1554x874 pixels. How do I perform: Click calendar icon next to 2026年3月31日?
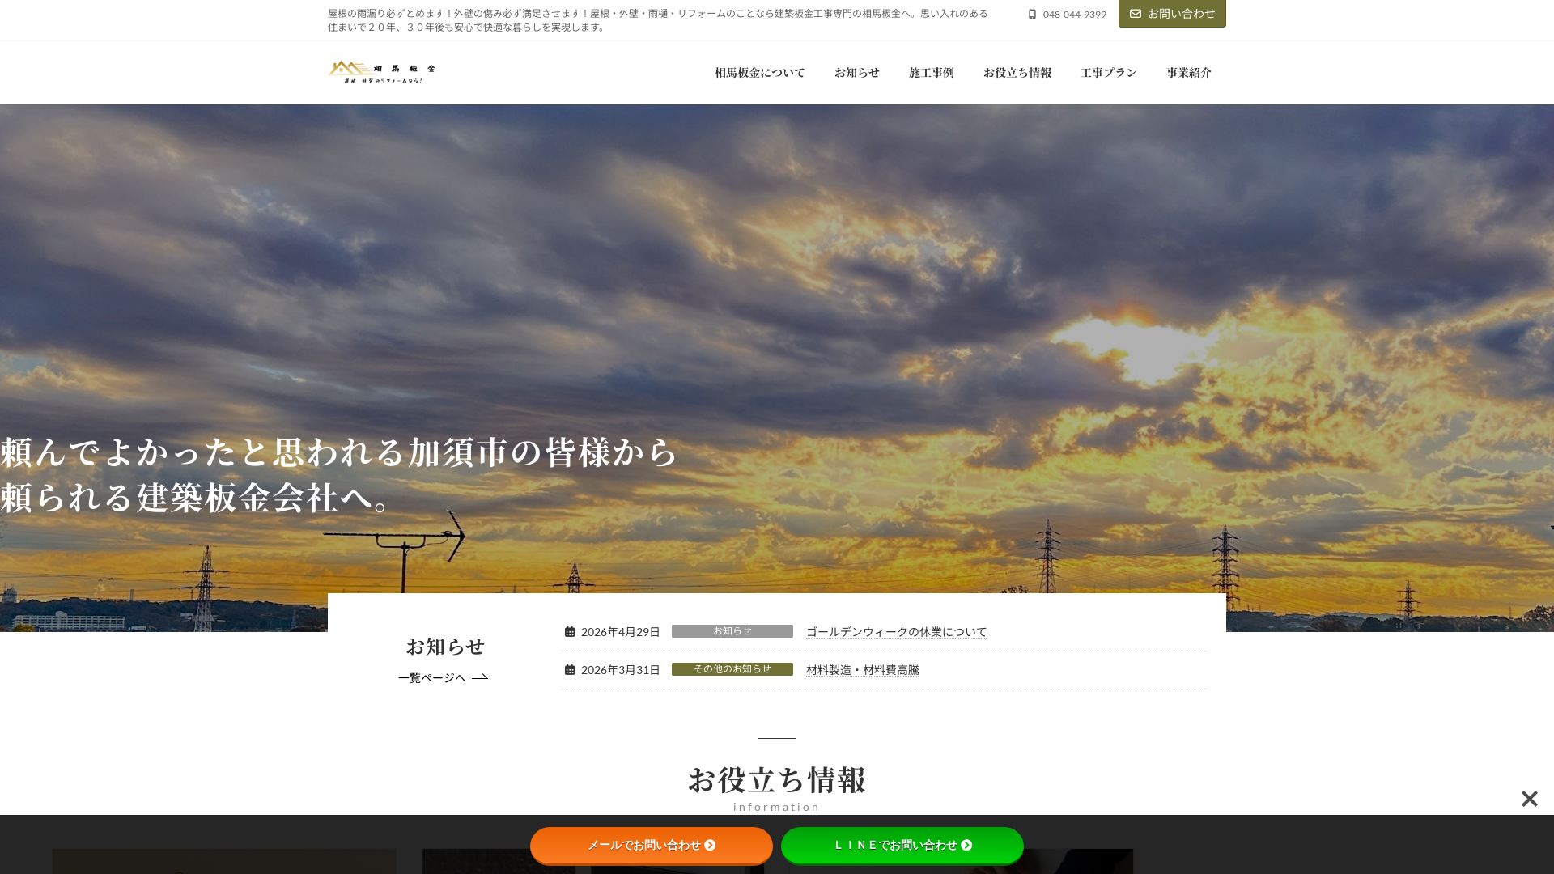click(x=570, y=670)
